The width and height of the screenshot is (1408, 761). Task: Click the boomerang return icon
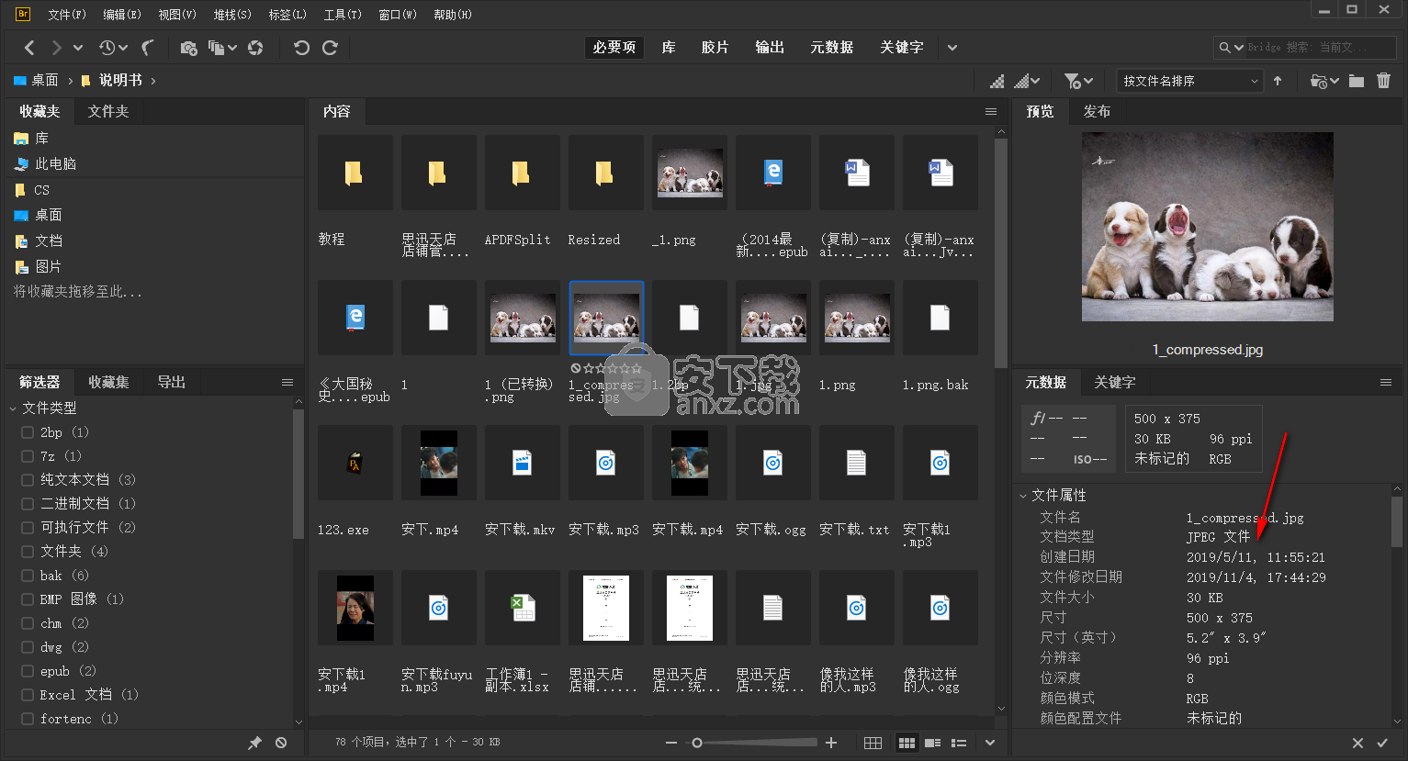148,48
